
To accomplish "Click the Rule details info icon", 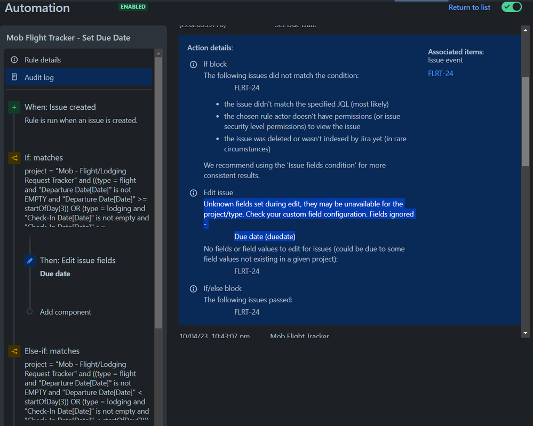I will [x=14, y=60].
